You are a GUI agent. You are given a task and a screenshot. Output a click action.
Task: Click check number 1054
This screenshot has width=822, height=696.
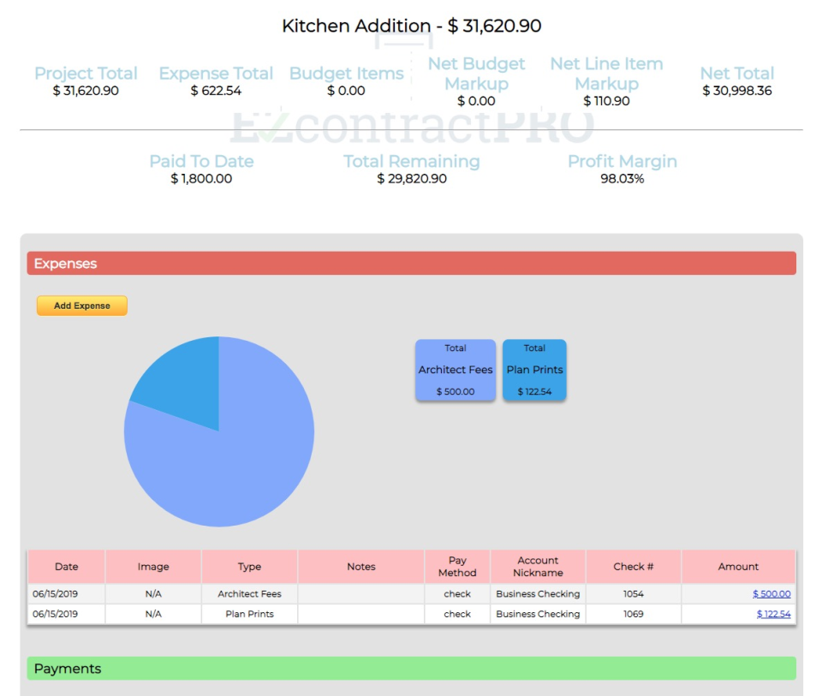tap(634, 594)
